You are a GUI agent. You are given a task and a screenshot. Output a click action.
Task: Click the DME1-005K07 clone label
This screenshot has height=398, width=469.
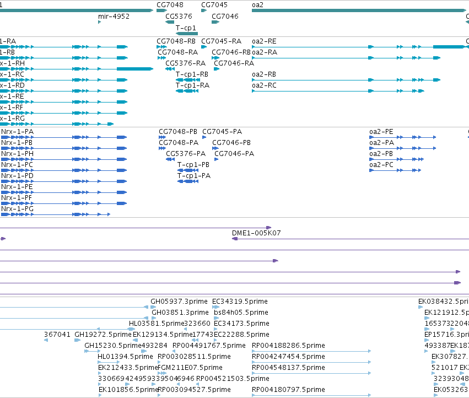coord(256,233)
